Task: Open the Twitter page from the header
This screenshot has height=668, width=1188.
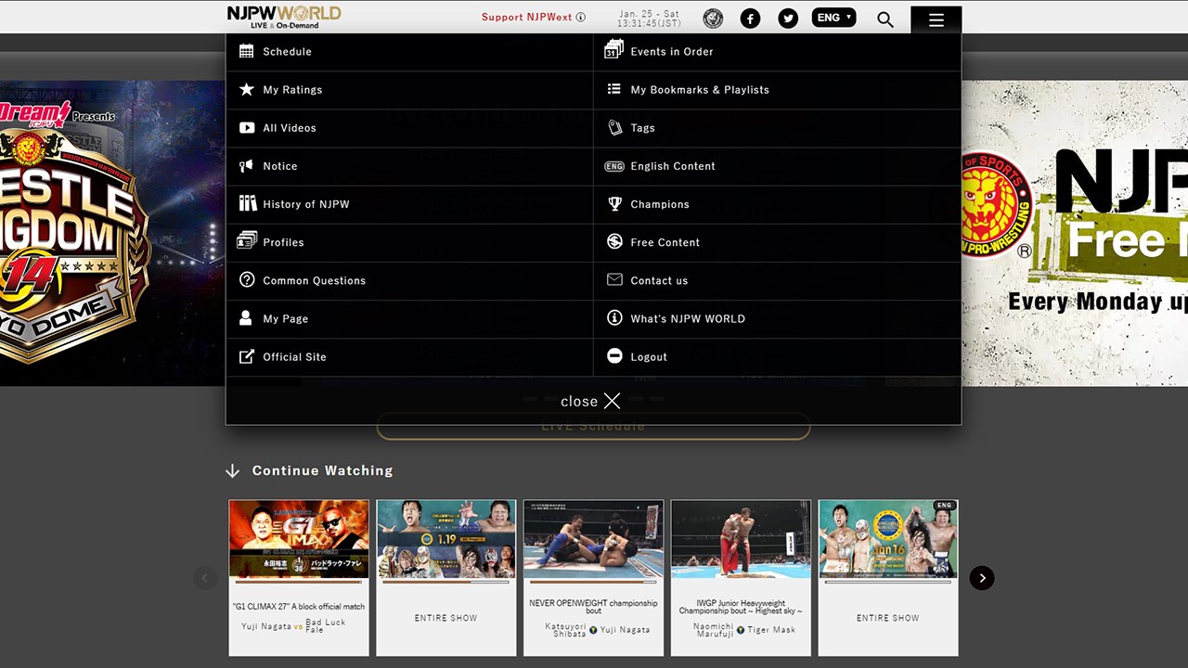Action: (788, 19)
